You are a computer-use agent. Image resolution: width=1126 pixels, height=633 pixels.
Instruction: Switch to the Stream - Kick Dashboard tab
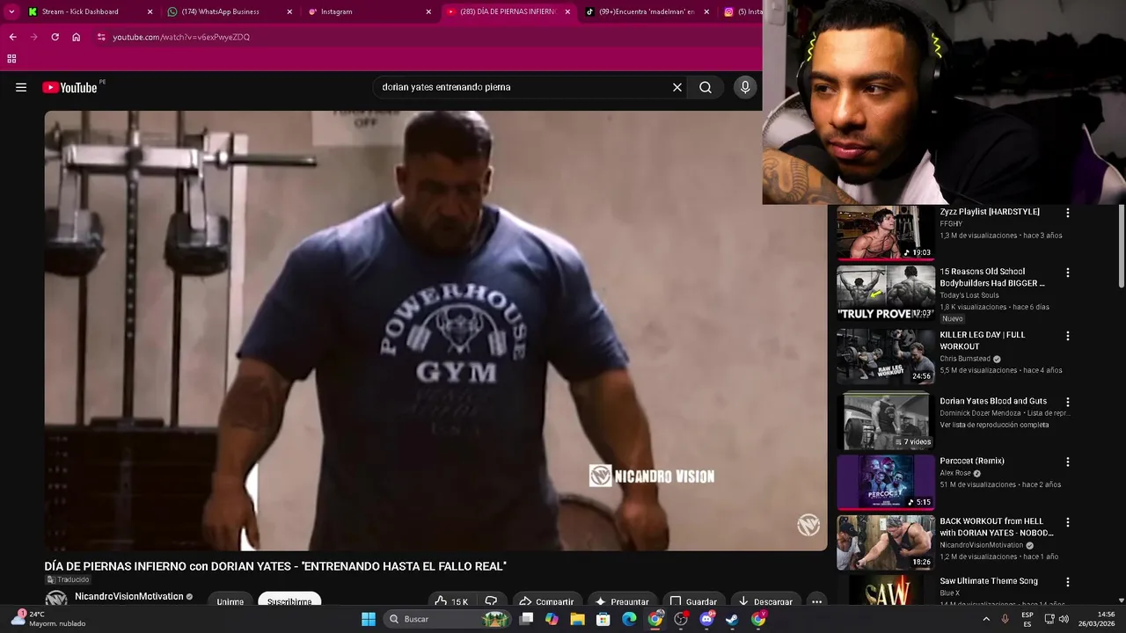[88, 11]
